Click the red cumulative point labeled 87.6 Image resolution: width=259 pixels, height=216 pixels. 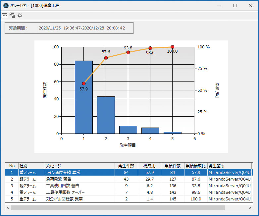[106, 58]
